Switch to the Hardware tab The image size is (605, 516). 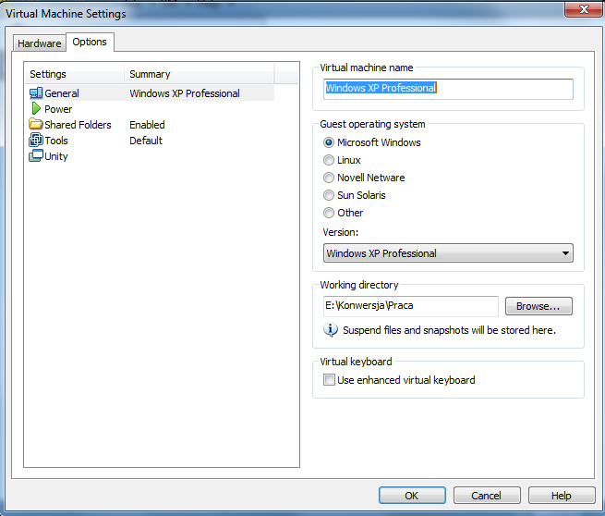(40, 43)
